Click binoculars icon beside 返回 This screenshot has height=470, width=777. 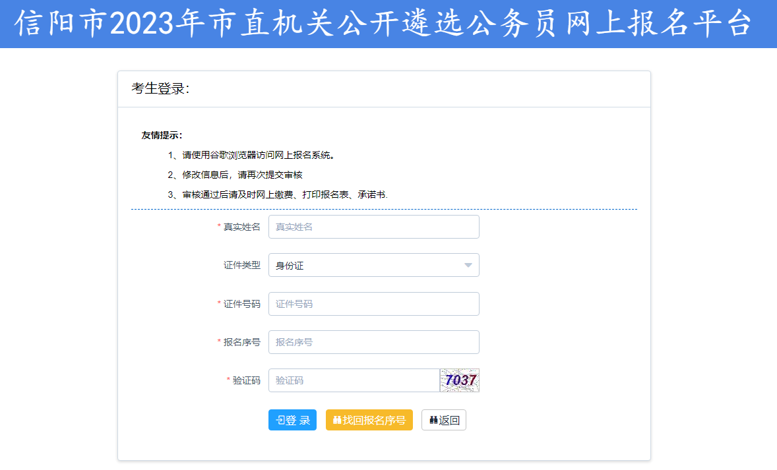click(433, 421)
